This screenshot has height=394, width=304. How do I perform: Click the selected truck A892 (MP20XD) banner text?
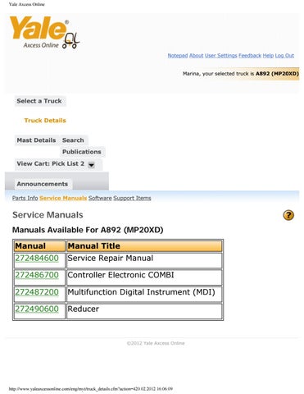pyautogui.click(x=241, y=74)
